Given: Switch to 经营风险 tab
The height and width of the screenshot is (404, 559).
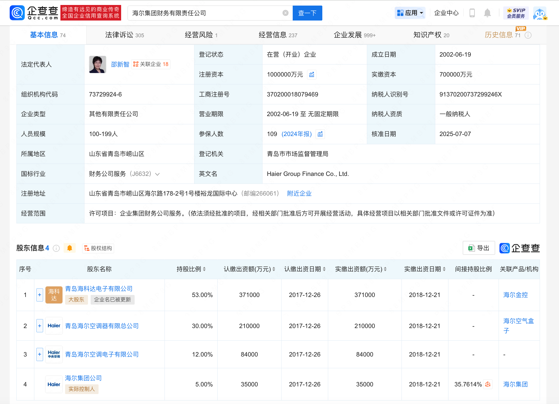Looking at the screenshot, I should pos(201,35).
